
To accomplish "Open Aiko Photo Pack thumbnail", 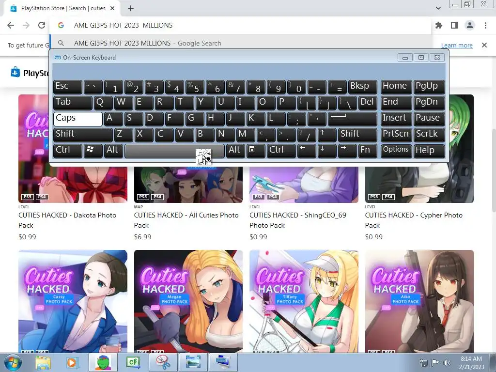I will coord(419,301).
